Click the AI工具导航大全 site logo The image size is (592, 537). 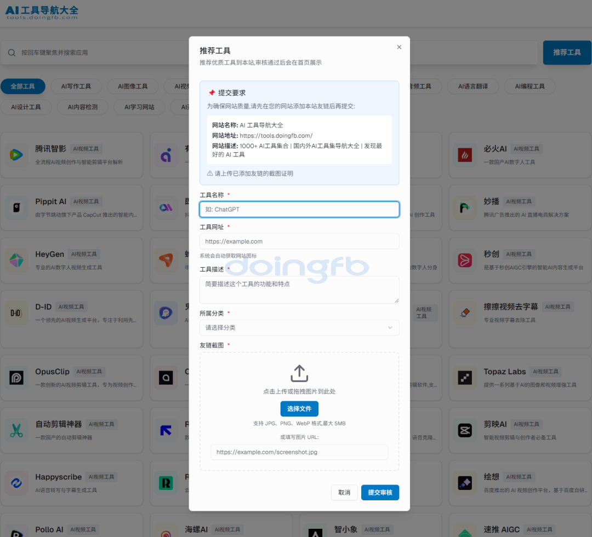click(x=42, y=12)
